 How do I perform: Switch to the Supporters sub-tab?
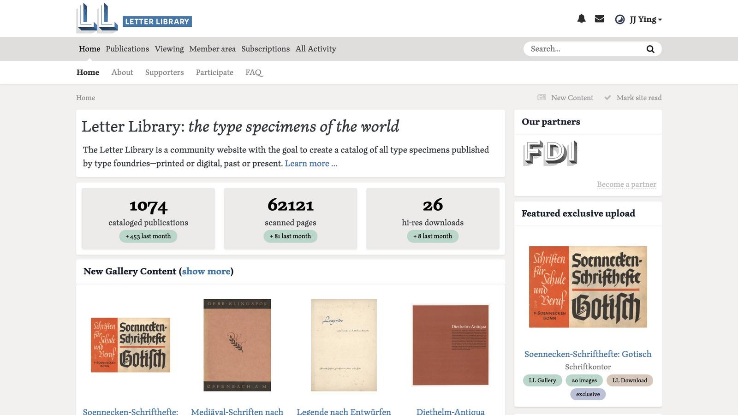[164, 72]
